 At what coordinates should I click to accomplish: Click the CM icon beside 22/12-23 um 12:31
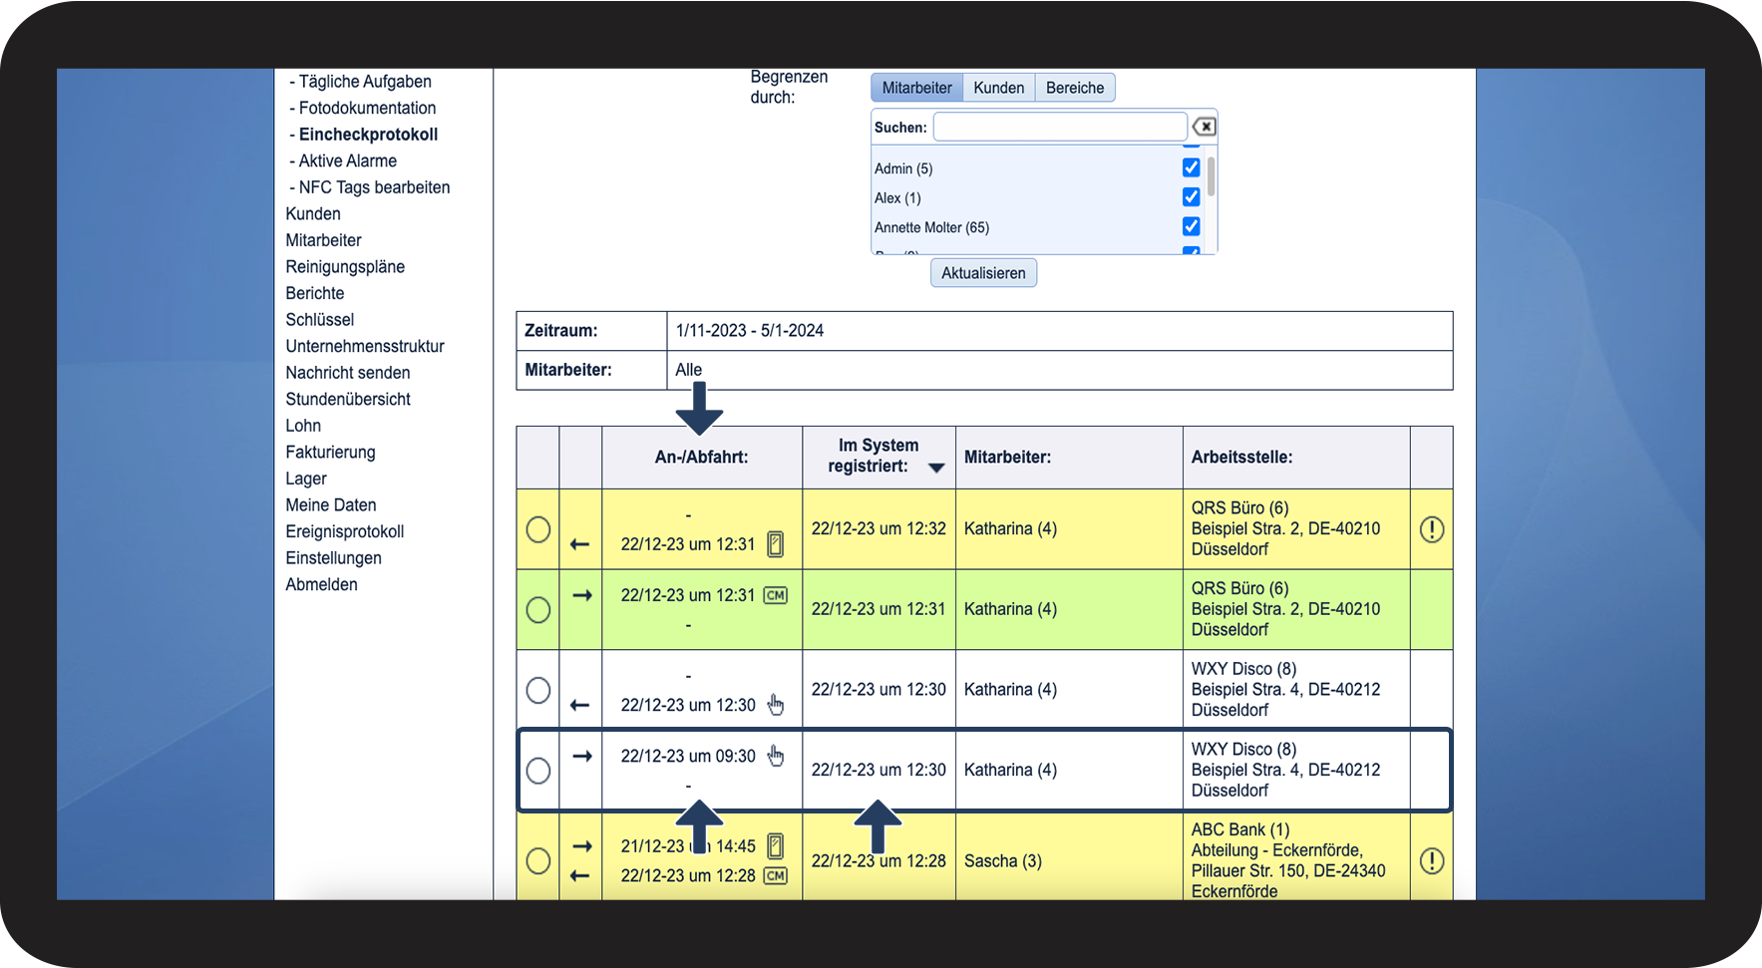[x=775, y=595]
